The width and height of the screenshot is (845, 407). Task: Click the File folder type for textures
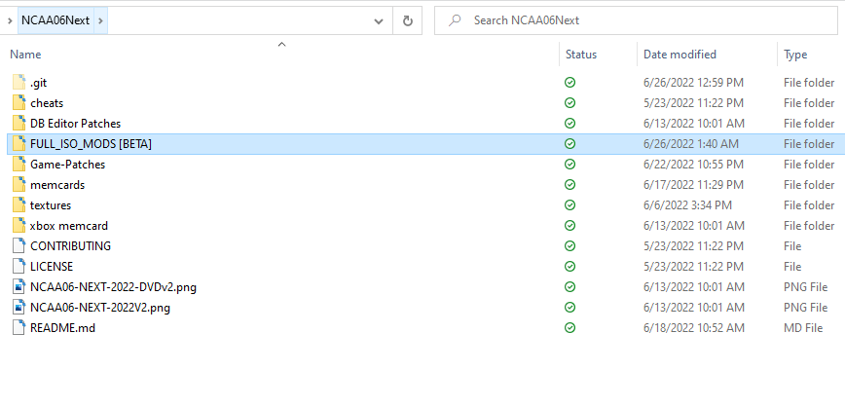tap(809, 205)
